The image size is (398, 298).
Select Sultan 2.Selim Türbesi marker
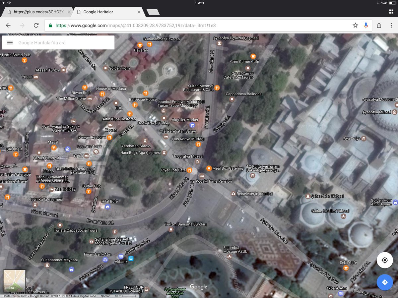click(x=344, y=216)
